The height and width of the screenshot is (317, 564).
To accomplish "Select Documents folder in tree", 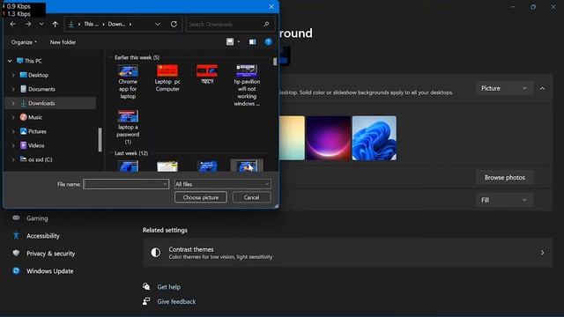I will (37, 89).
